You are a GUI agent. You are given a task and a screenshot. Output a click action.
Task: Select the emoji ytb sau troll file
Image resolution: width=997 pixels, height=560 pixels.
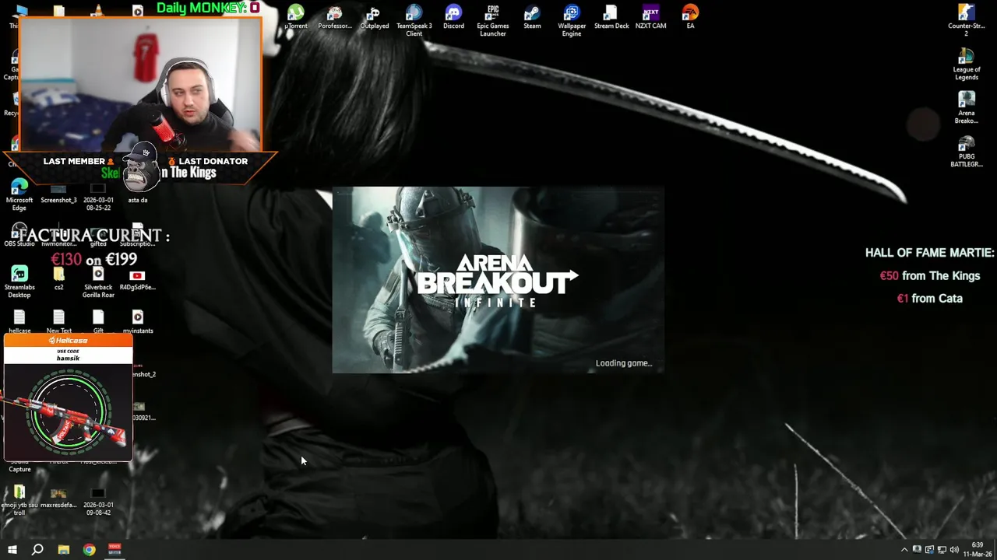pos(19,501)
